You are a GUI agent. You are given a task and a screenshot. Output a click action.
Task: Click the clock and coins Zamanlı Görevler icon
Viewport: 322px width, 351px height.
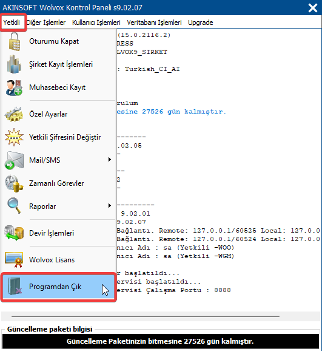[x=14, y=183]
